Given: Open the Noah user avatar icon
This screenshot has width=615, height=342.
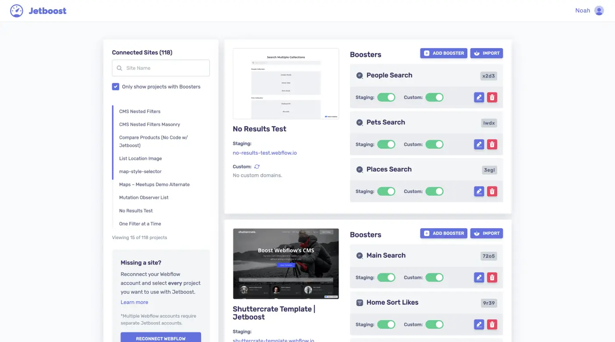Looking at the screenshot, I should tap(599, 11).
